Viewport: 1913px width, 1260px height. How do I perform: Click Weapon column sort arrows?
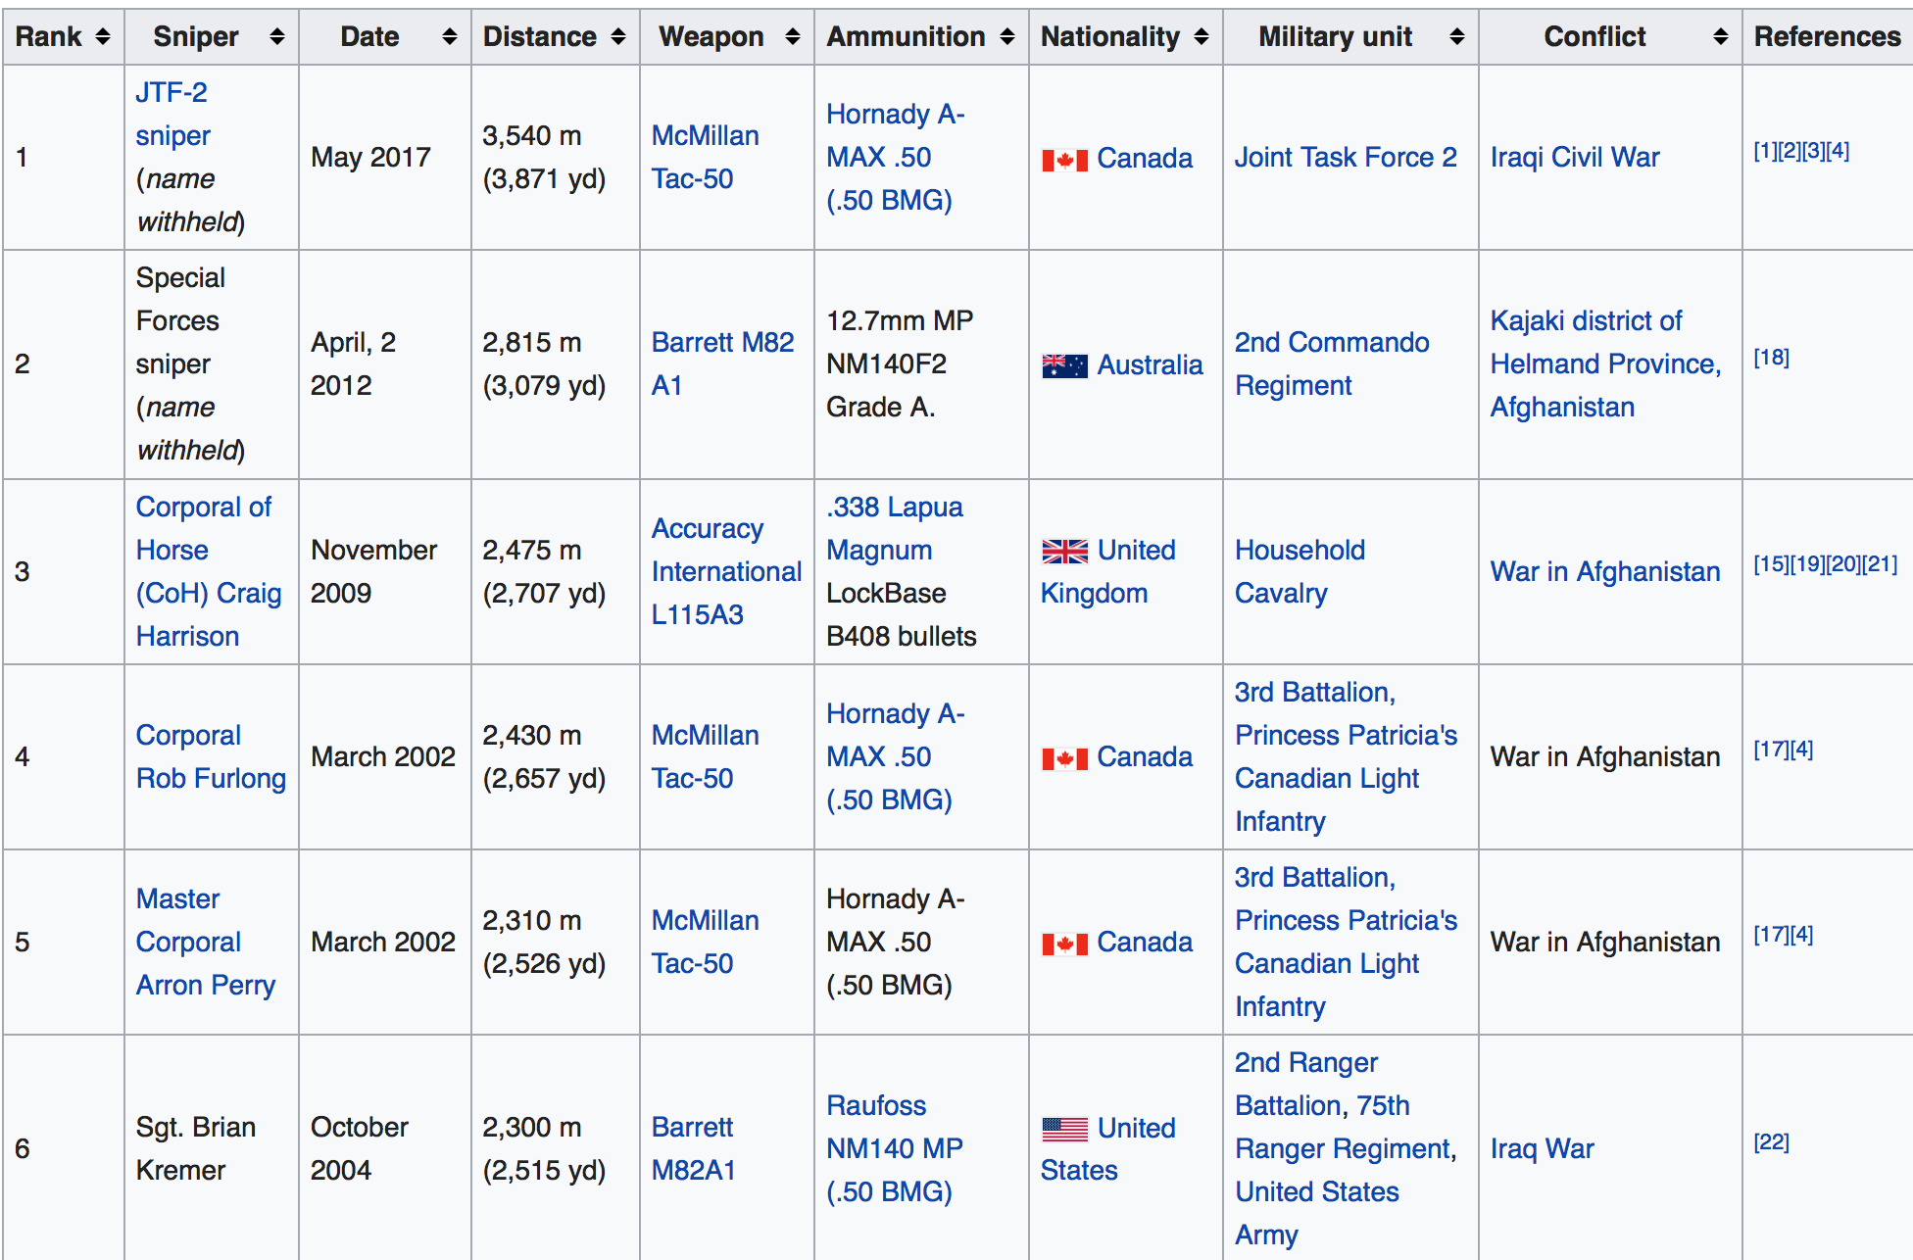[x=792, y=37]
